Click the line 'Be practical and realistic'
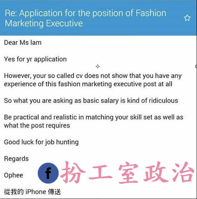The width and height of the screenshot is (197, 199). tap(94, 117)
